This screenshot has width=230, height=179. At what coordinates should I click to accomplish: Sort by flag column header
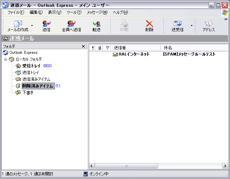pos(107,48)
